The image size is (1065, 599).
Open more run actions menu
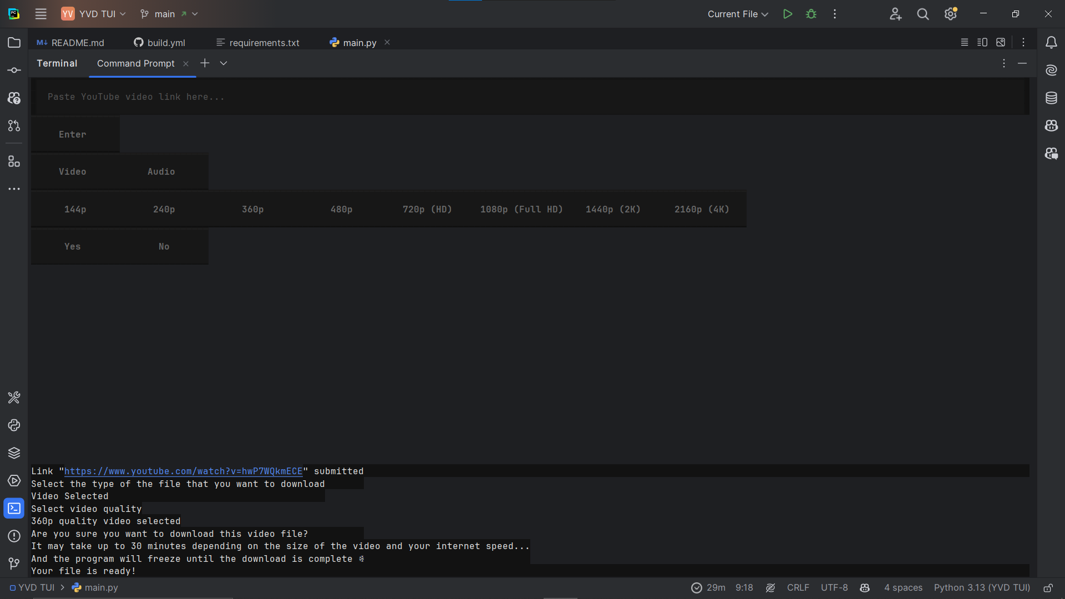(835, 14)
